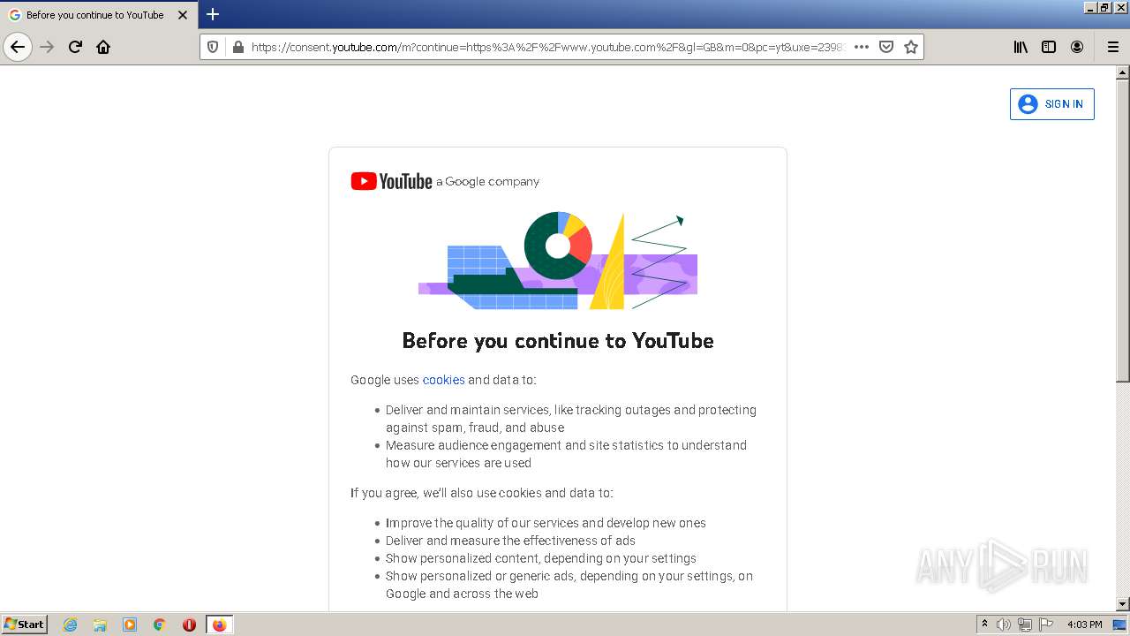This screenshot has width=1130, height=636.
Task: Click the SIGN IN button
Action: pyautogui.click(x=1051, y=104)
